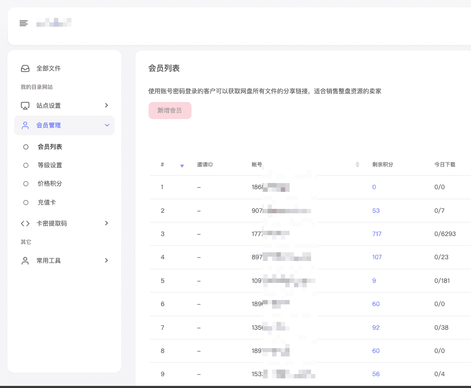Screen dimensions: 471x388
Task: Select the 价格积分 radio circle
Action: tap(26, 184)
